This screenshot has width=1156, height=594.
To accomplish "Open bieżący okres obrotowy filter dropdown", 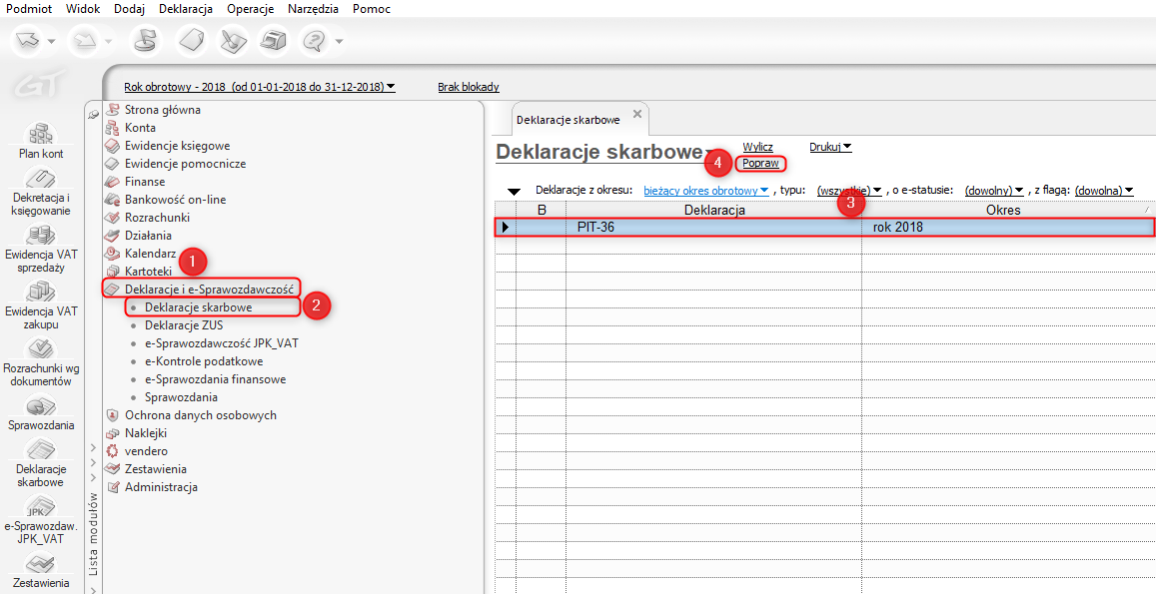I will [x=706, y=190].
